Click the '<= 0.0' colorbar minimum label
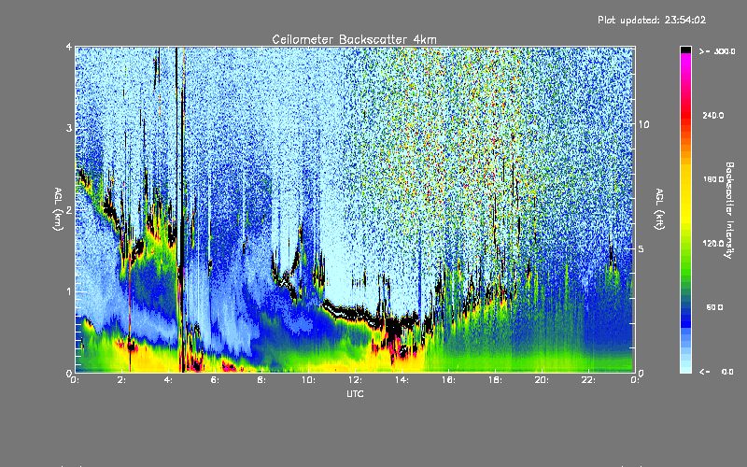This screenshot has width=747, height=467. tap(717, 371)
